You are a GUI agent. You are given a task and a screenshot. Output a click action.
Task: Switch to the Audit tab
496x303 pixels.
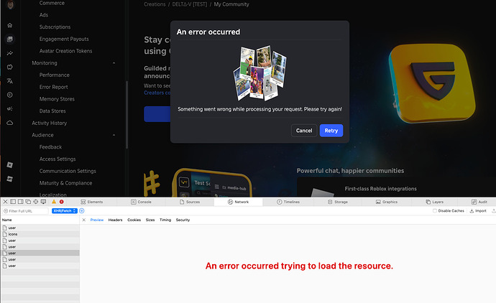tap(479, 202)
